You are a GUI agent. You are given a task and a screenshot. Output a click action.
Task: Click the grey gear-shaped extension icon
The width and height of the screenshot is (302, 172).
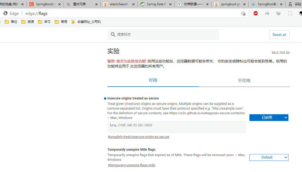[290, 13]
